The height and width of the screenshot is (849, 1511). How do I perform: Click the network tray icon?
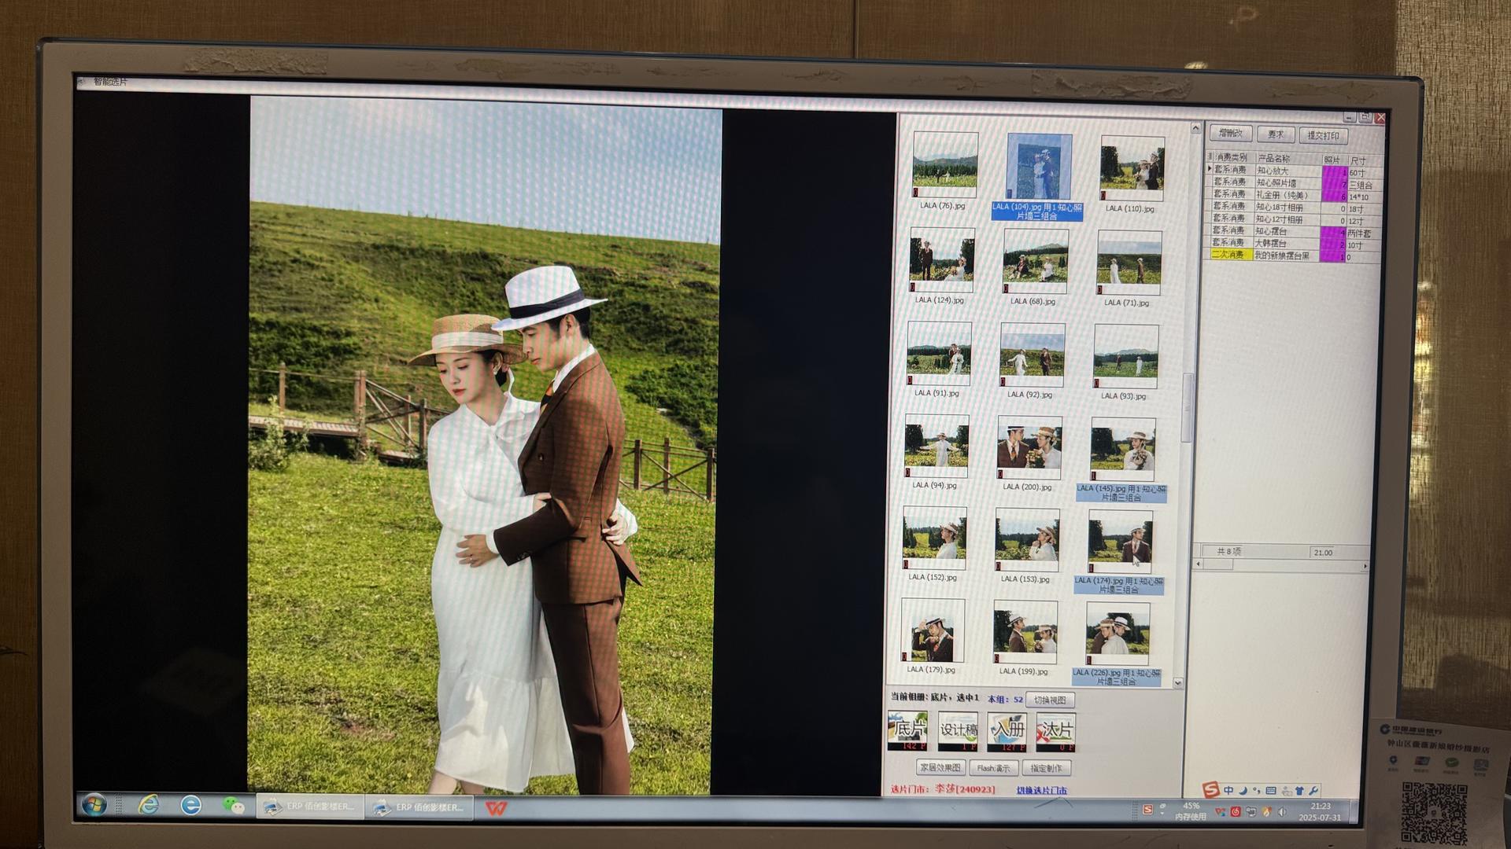[x=1251, y=812]
